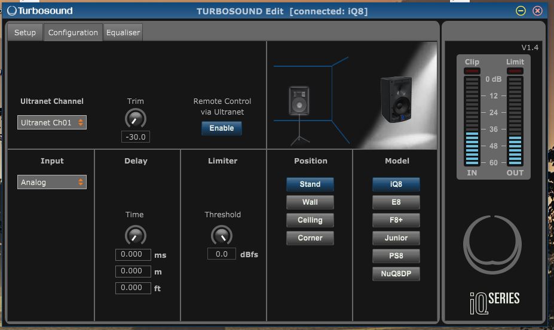554x330 pixels.
Task: Enable Remote Control via Ultranet
Action: (x=222, y=128)
